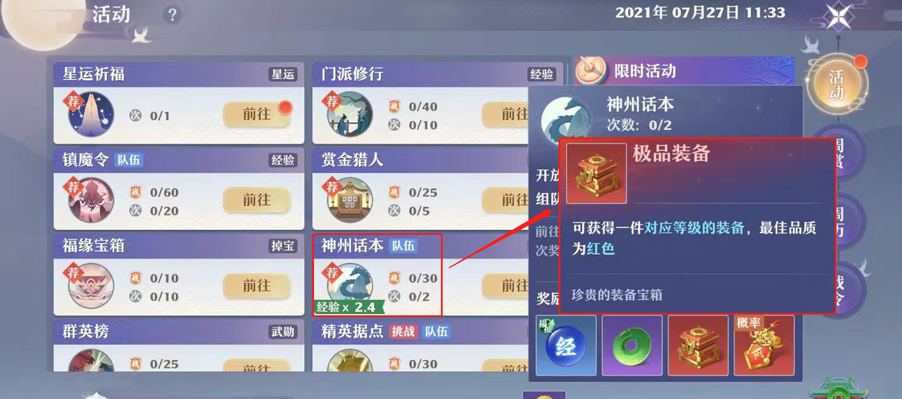Click the 极品装备 chest icon in tooltip
This screenshot has height=399, width=902.
pyautogui.click(x=597, y=174)
